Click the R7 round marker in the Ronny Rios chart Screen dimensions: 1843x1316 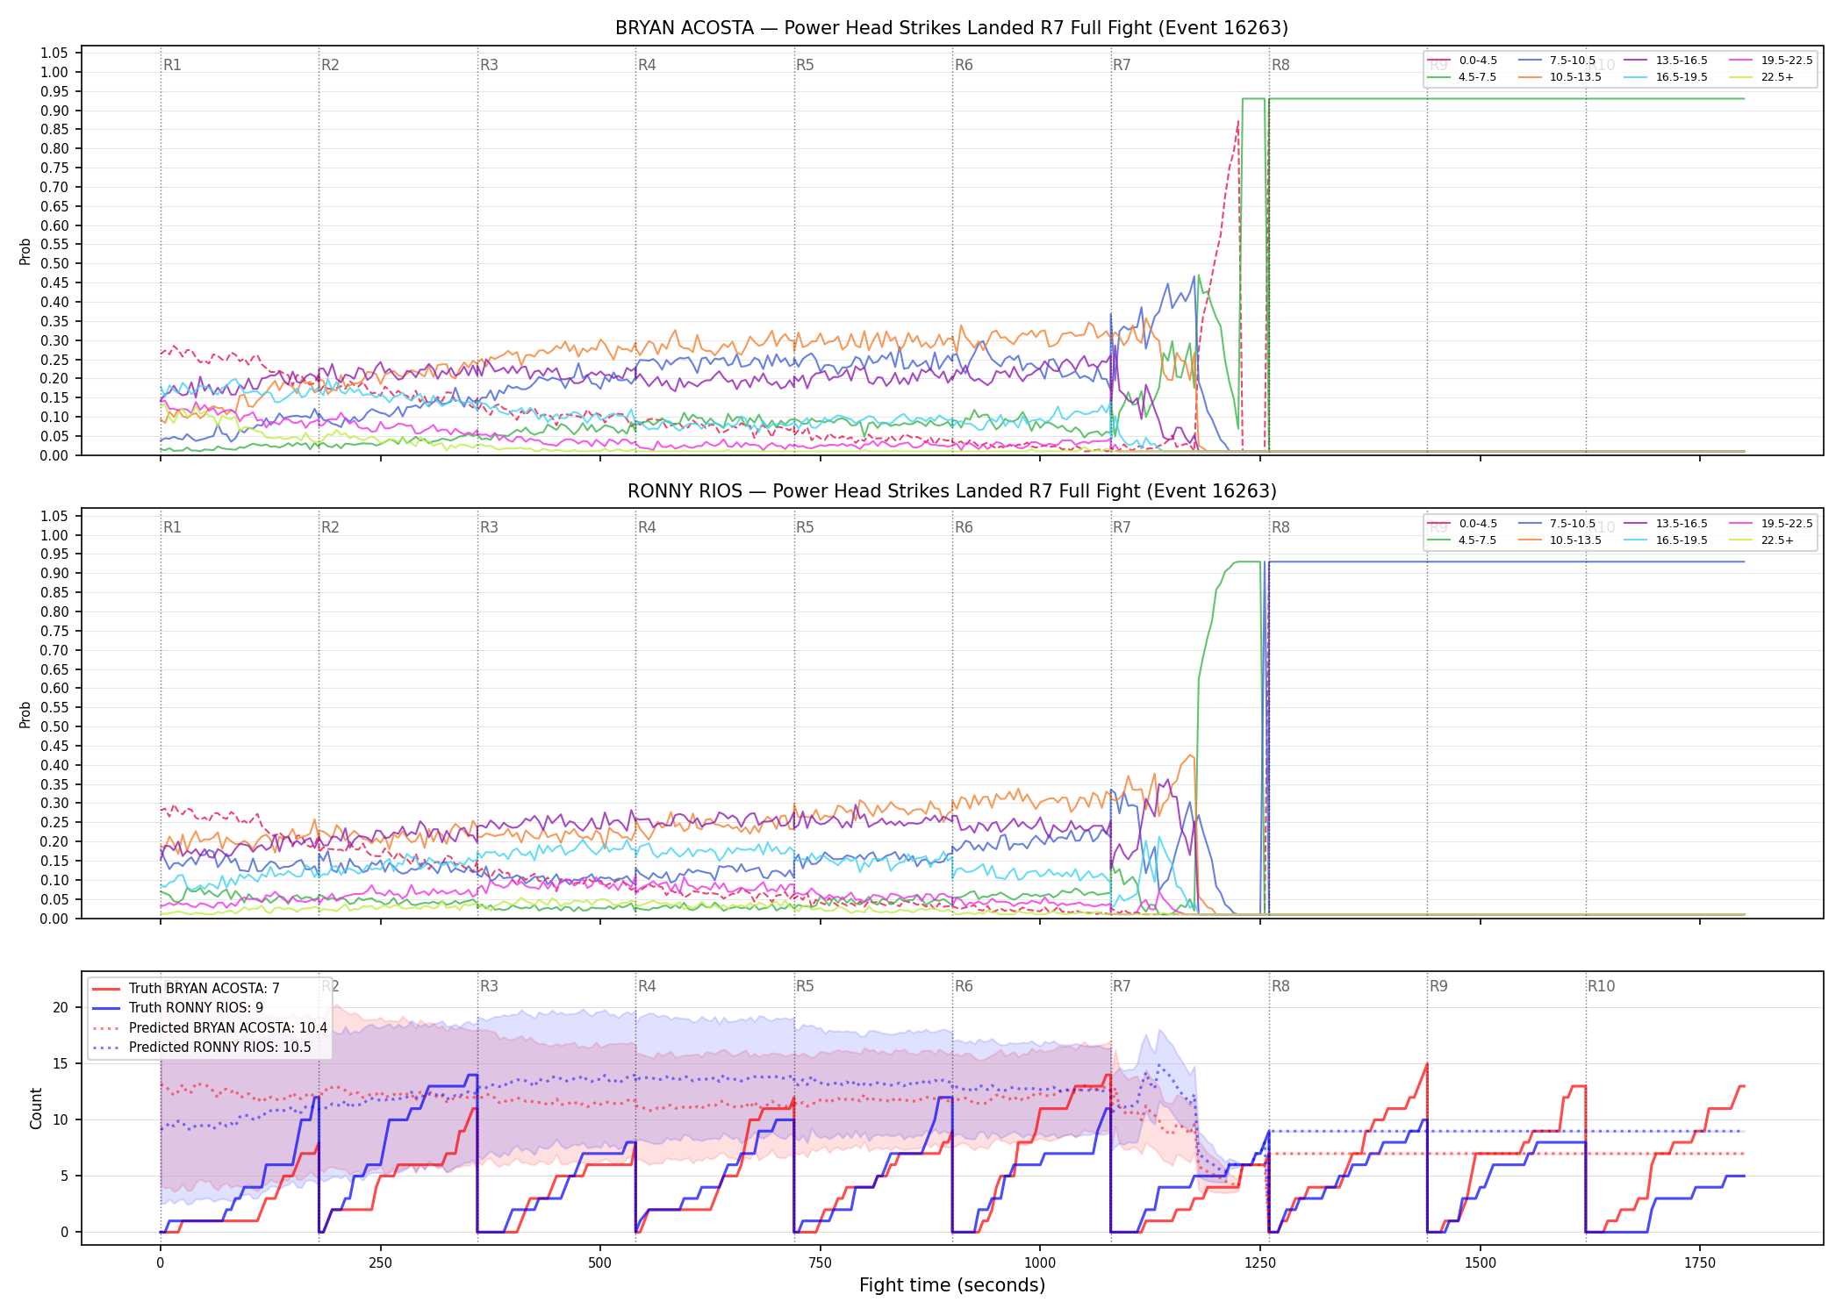tap(1122, 527)
